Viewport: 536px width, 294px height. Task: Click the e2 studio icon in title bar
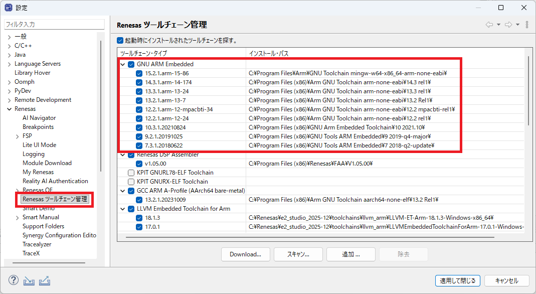(x=8, y=8)
